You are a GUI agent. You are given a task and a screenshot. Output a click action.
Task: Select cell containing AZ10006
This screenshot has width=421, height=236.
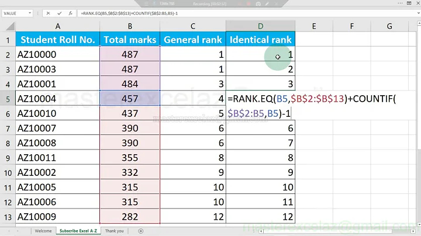(57, 202)
